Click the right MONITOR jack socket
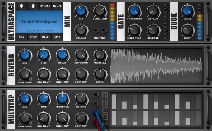The height and width of the screenshot is (131, 212). [x=104, y=30]
